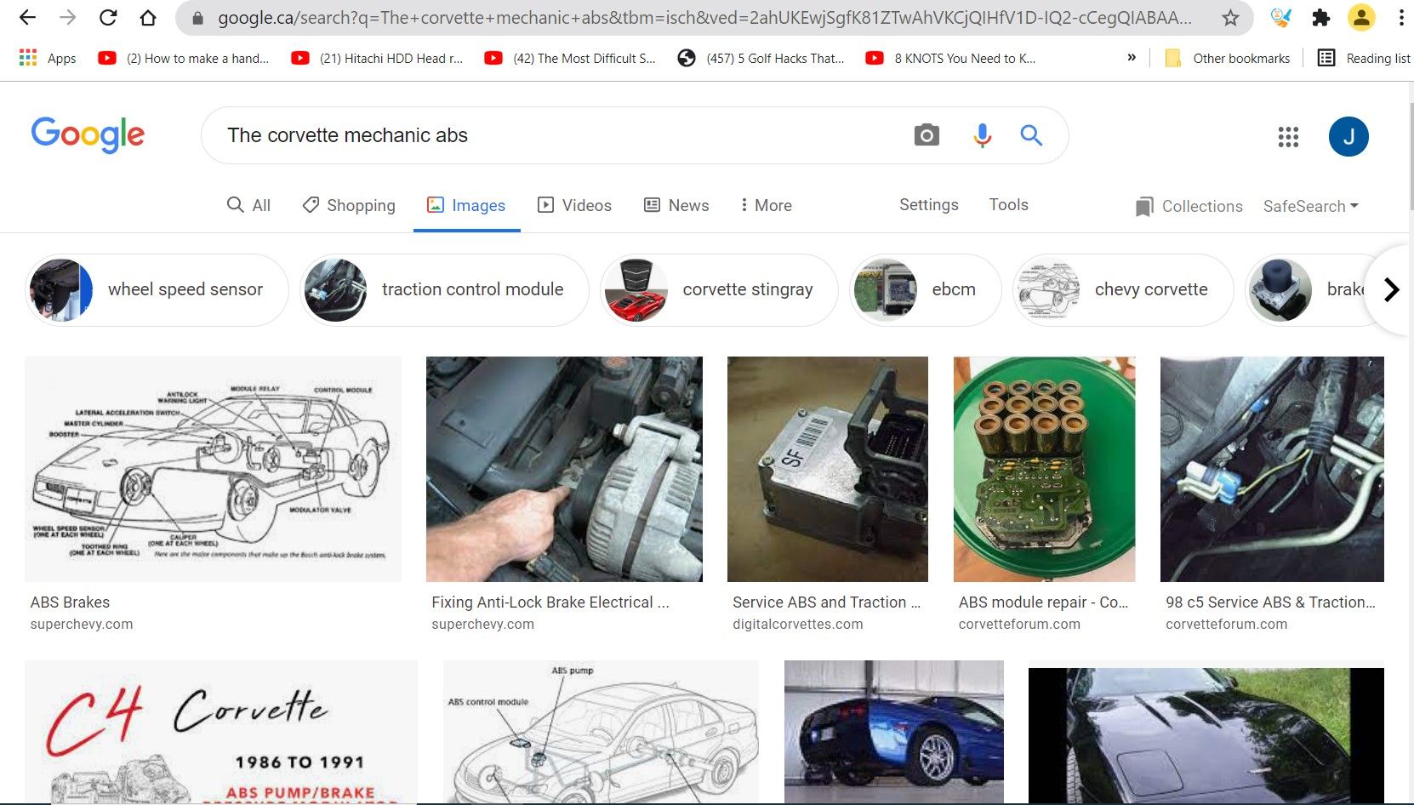Open the Other bookmarks folder

(x=1228, y=58)
